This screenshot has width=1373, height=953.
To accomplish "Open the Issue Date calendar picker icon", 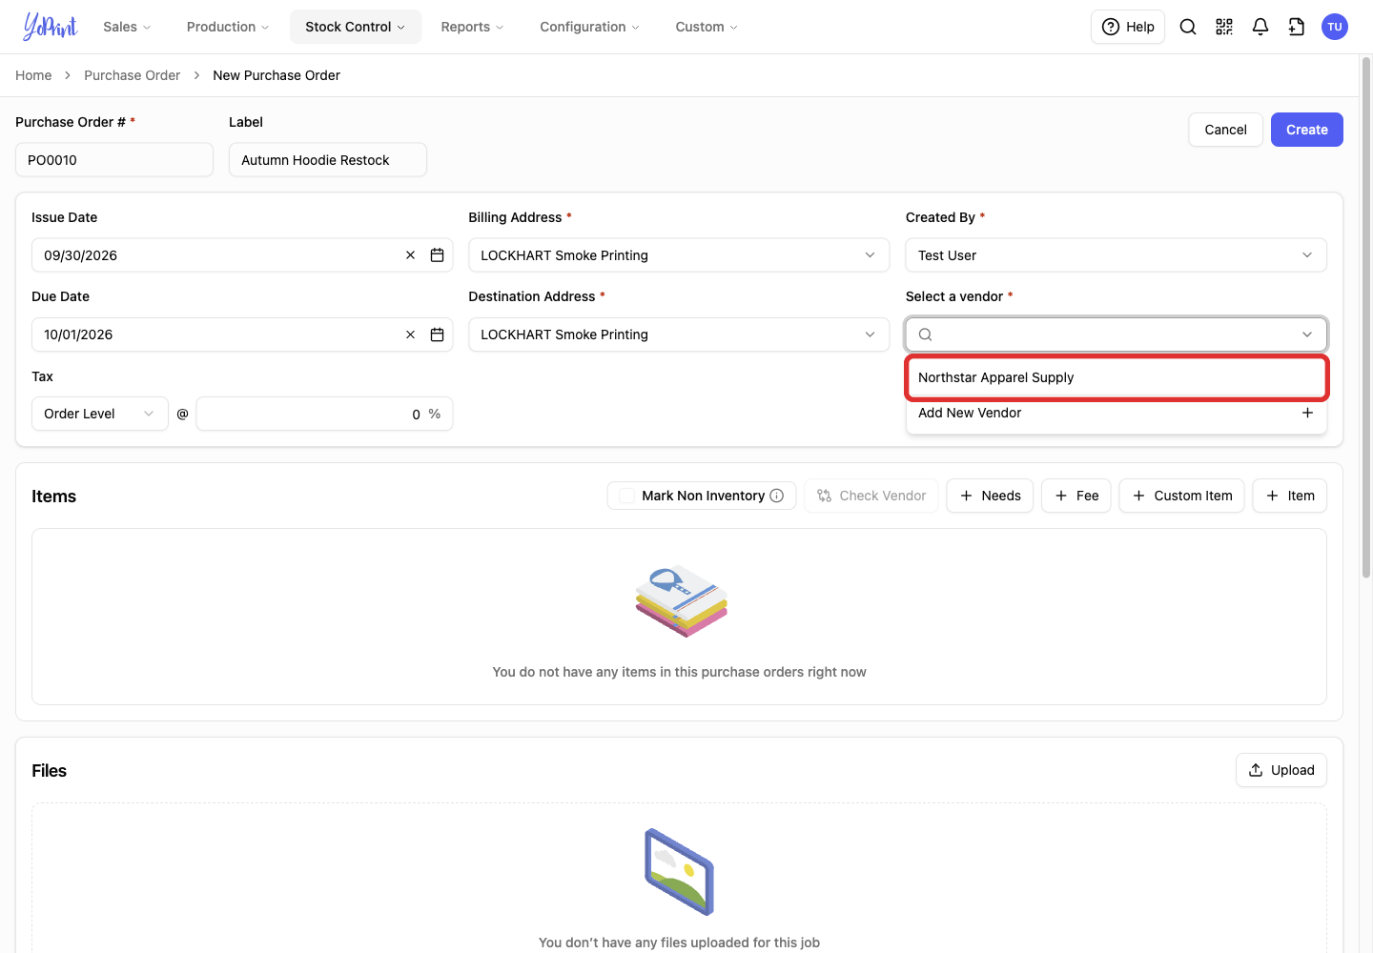I will click(x=438, y=255).
